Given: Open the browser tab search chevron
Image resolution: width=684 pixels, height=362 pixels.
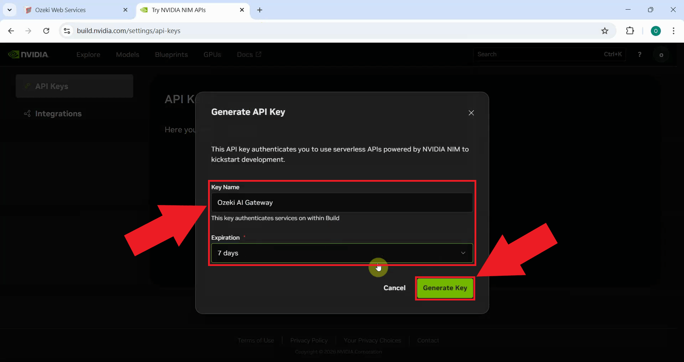Looking at the screenshot, I should (10, 10).
